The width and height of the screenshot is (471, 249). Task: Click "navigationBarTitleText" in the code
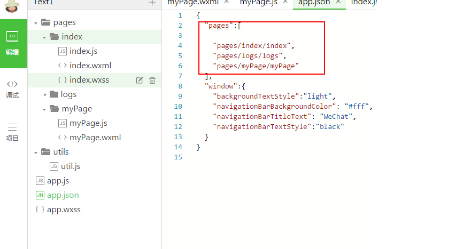click(x=262, y=117)
